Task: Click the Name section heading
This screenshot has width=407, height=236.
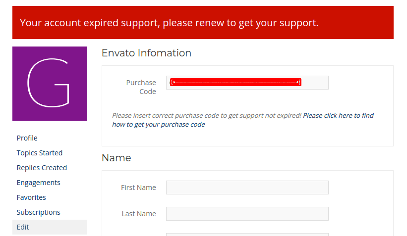Action: pos(116,158)
